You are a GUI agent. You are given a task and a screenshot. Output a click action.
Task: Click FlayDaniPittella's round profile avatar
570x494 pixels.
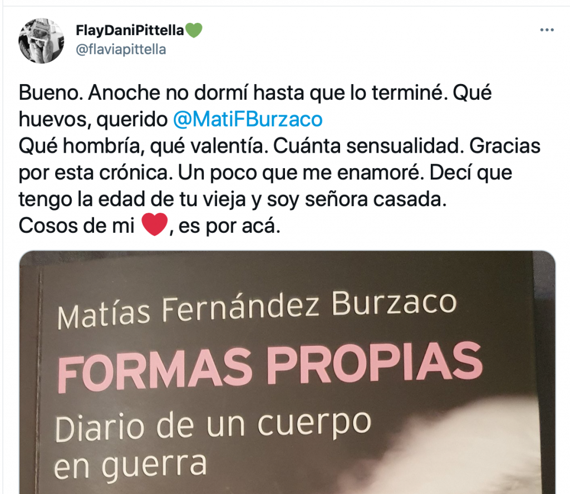click(41, 41)
